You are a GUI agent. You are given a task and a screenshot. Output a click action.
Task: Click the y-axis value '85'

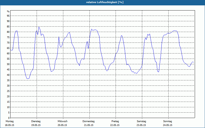point(8,27)
